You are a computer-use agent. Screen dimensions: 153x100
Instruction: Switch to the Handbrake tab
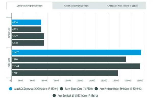[76, 6]
